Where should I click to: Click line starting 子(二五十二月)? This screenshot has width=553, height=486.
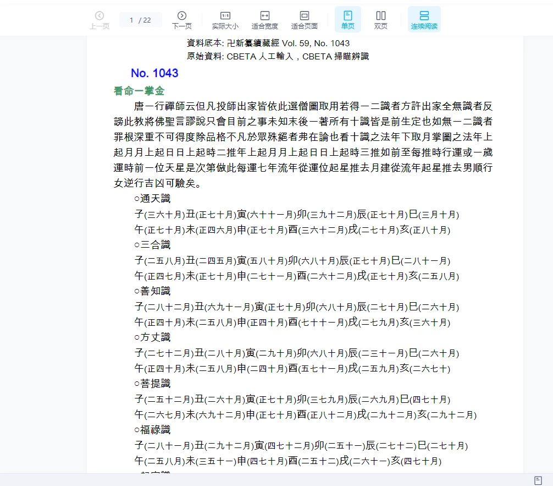[x=292, y=399]
